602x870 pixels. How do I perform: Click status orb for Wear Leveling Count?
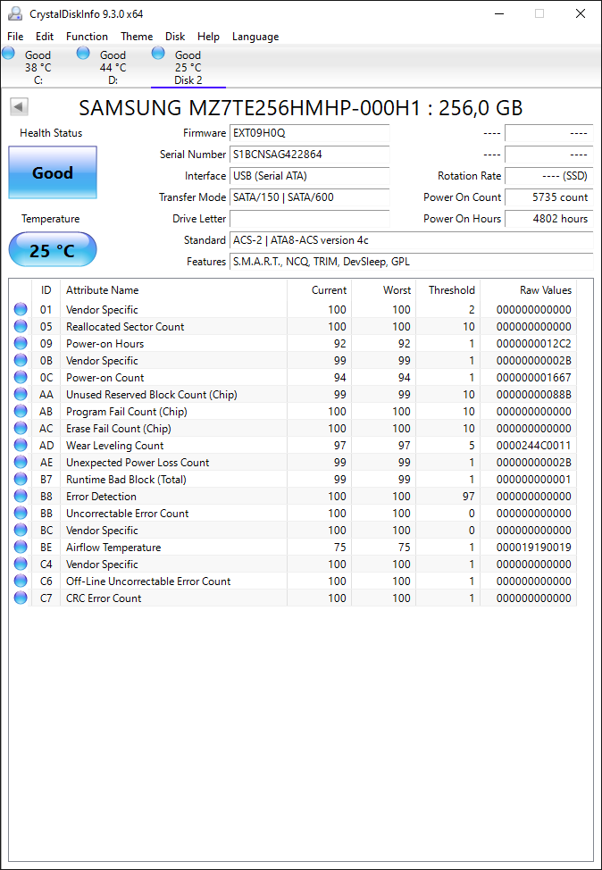pos(21,445)
